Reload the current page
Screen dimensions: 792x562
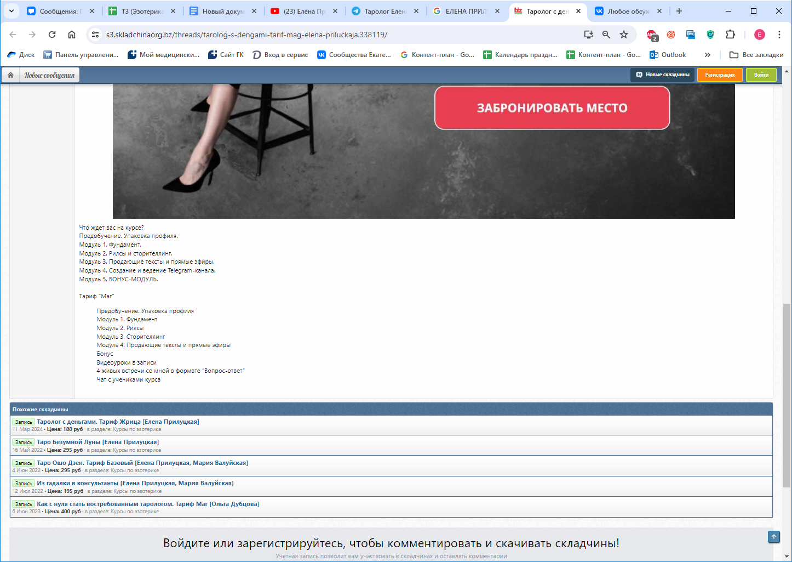tap(52, 35)
